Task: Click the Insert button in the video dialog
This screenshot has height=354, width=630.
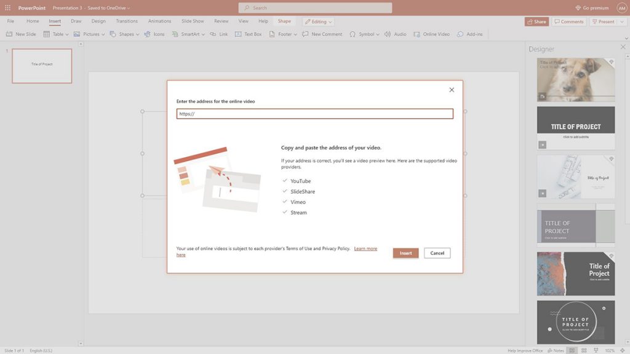Action: click(405, 253)
